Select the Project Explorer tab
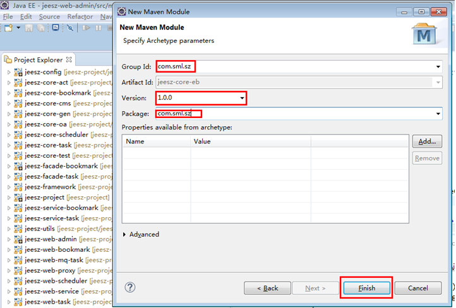The height and width of the screenshot is (308, 456). click(x=38, y=60)
